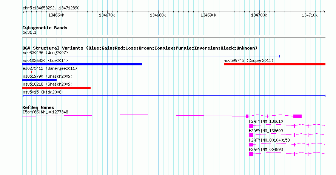This screenshot has height=175, width=336.
Task: Select the nsv1026820 (Coe2014) blue gain bar
Action: point(82,64)
